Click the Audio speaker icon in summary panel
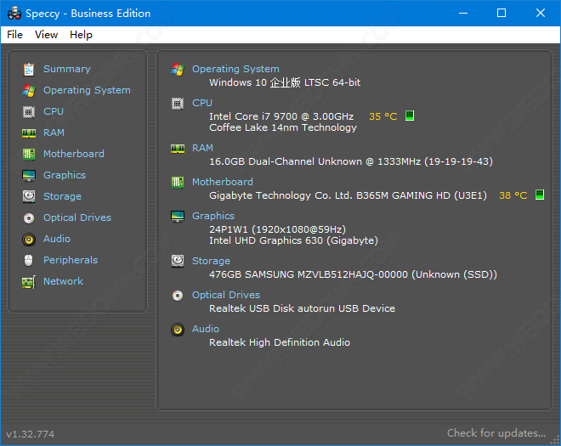Image resolution: width=561 pixels, height=446 pixels. click(178, 330)
